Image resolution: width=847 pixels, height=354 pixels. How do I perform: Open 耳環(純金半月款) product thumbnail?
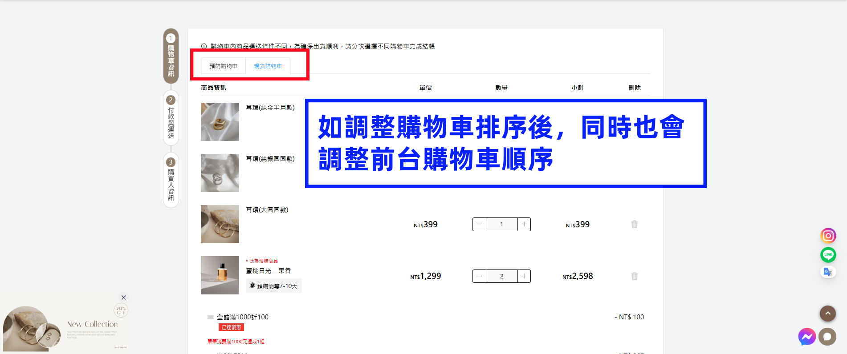(x=220, y=122)
